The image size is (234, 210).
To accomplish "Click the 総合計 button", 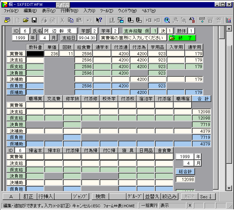I will tap(185, 172).
